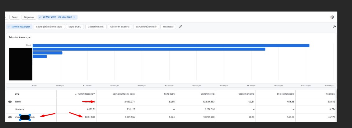Click the pencil icon to edit metrics

pos(180,27)
